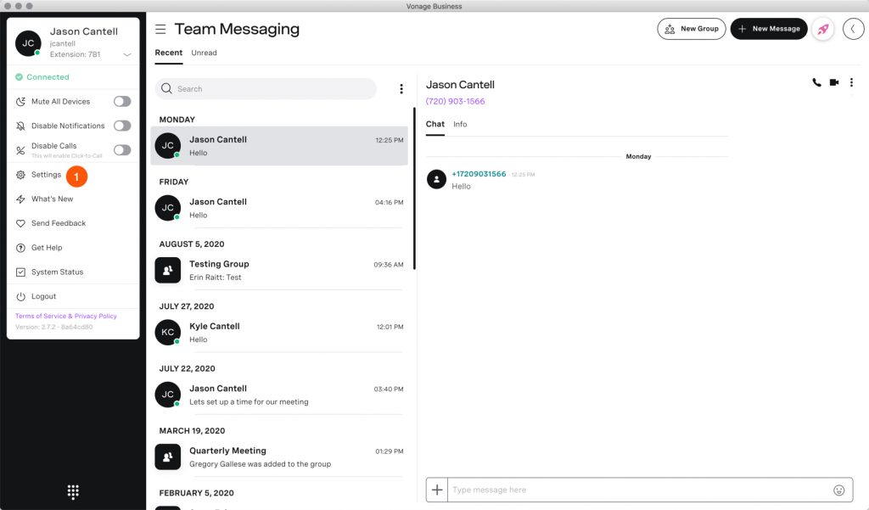This screenshot has height=510, width=869.
Task: Switch to the Info tab
Action: click(460, 124)
